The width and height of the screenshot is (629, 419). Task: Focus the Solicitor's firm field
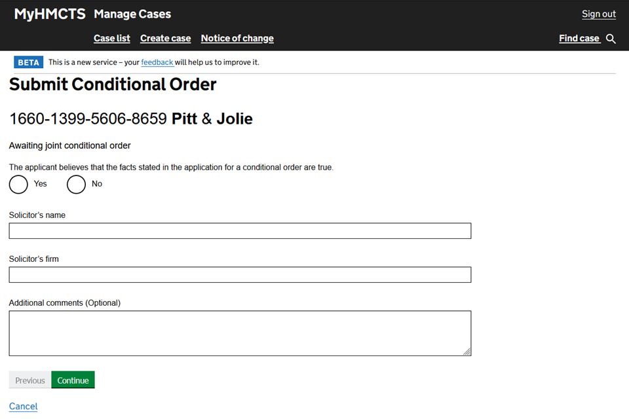click(240, 275)
